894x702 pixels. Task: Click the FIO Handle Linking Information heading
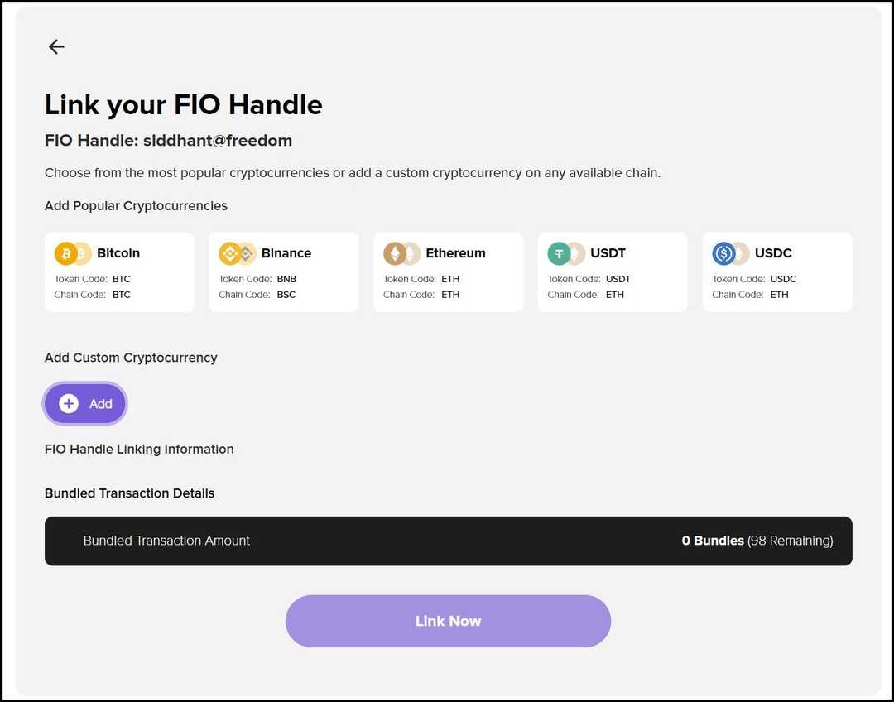click(x=138, y=449)
